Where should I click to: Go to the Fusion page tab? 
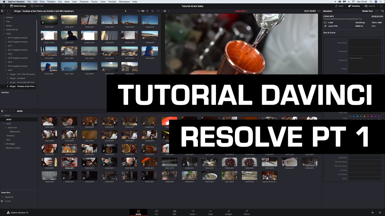coord(192,212)
